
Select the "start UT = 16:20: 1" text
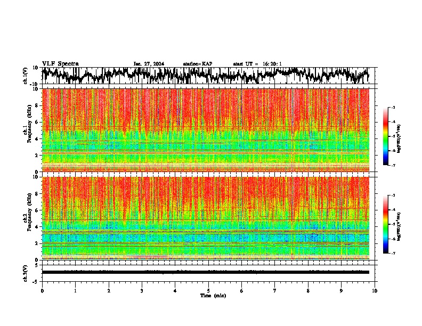point(257,64)
